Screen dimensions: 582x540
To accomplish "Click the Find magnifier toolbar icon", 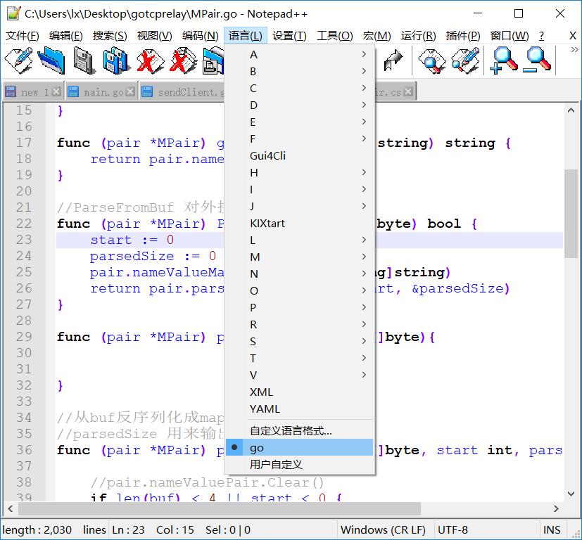I will [431, 60].
